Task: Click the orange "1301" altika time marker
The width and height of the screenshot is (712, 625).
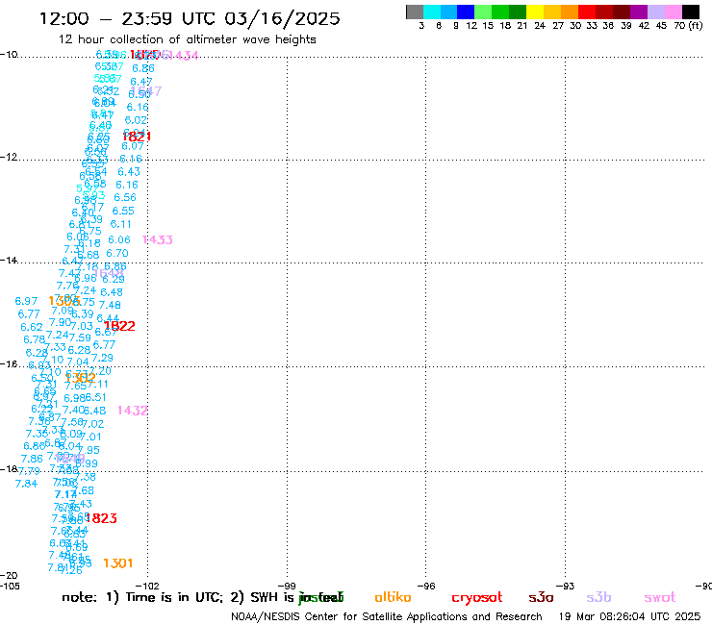Action: (x=118, y=563)
